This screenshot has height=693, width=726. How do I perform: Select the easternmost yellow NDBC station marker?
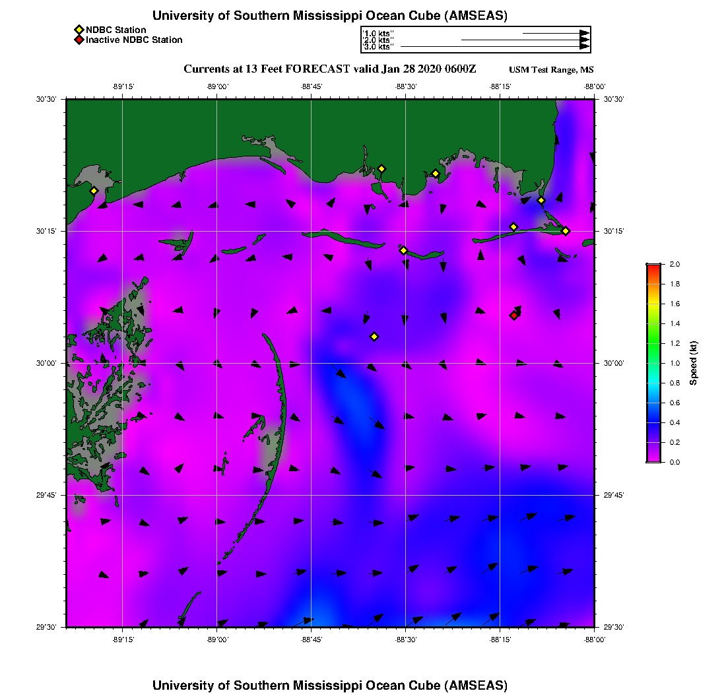(x=566, y=230)
